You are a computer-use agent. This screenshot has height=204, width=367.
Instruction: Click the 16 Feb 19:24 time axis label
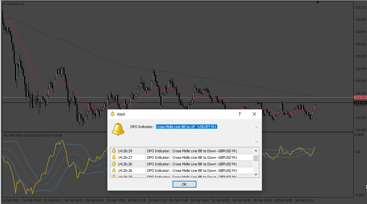tap(304, 200)
